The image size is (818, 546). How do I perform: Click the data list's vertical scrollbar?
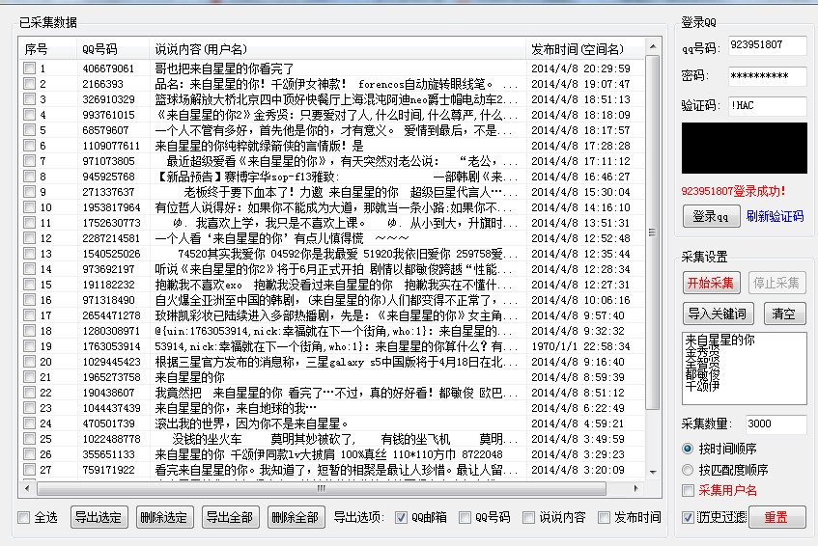pyautogui.click(x=652, y=241)
